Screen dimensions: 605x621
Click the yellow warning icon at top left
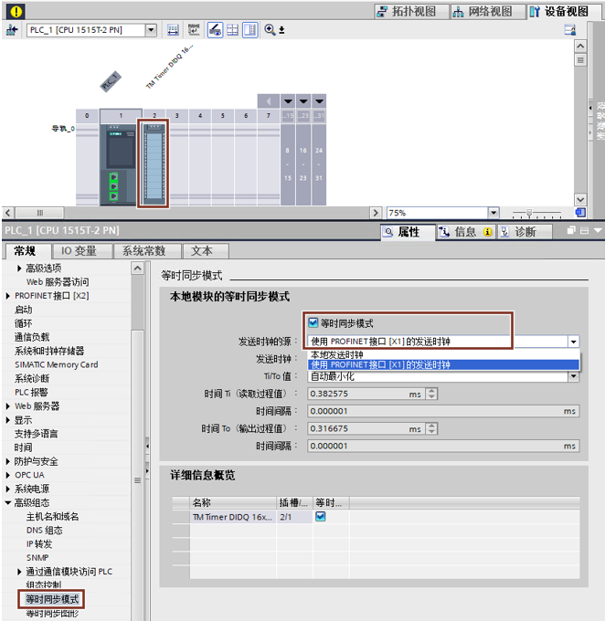[16, 12]
